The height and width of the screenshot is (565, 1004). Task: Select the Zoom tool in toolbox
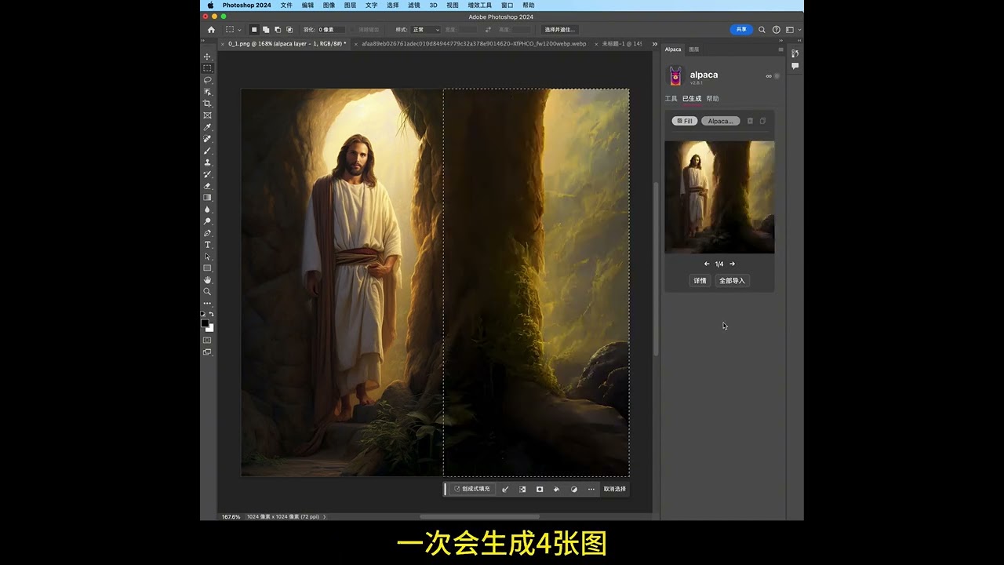click(x=207, y=292)
